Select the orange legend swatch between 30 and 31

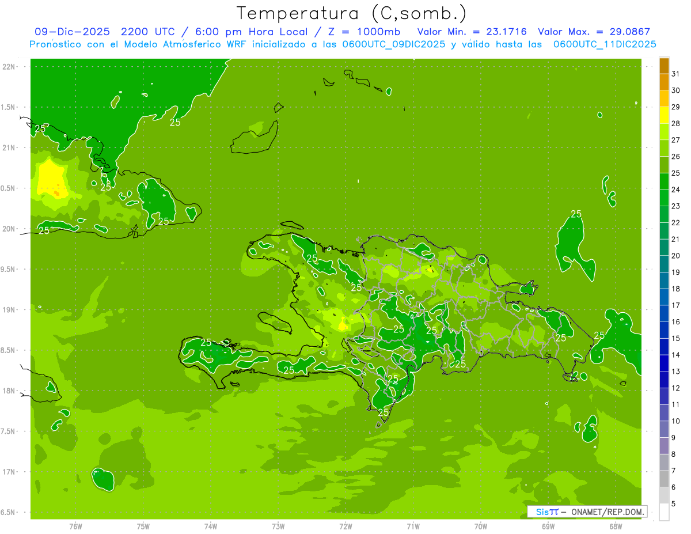tap(664, 82)
